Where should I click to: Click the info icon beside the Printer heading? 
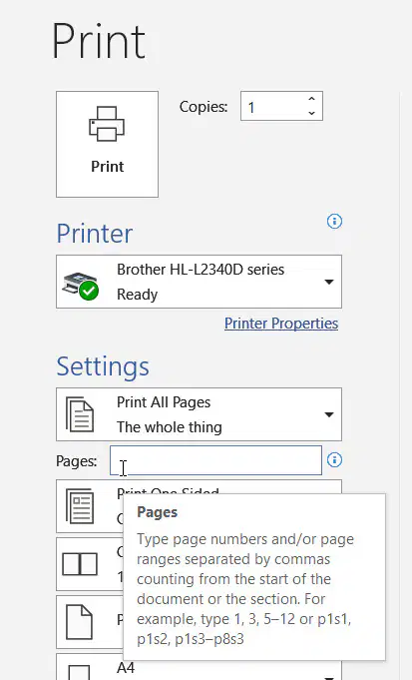334,221
